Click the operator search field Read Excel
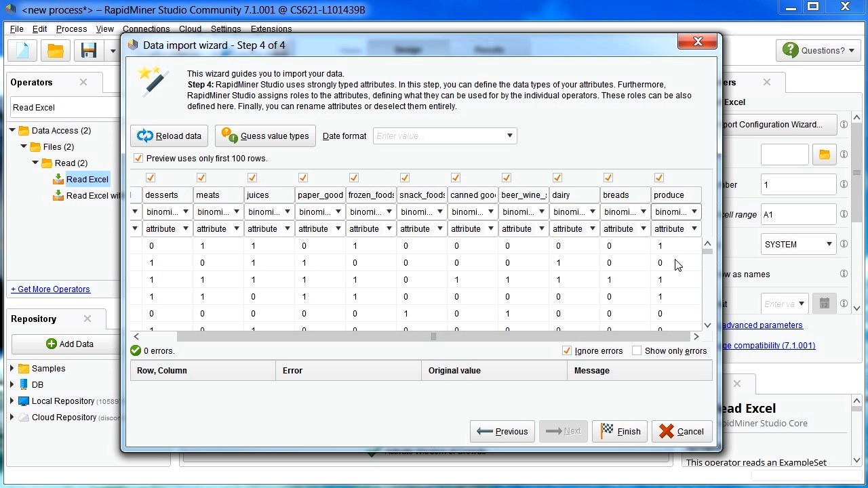This screenshot has height=488, width=868. click(65, 107)
